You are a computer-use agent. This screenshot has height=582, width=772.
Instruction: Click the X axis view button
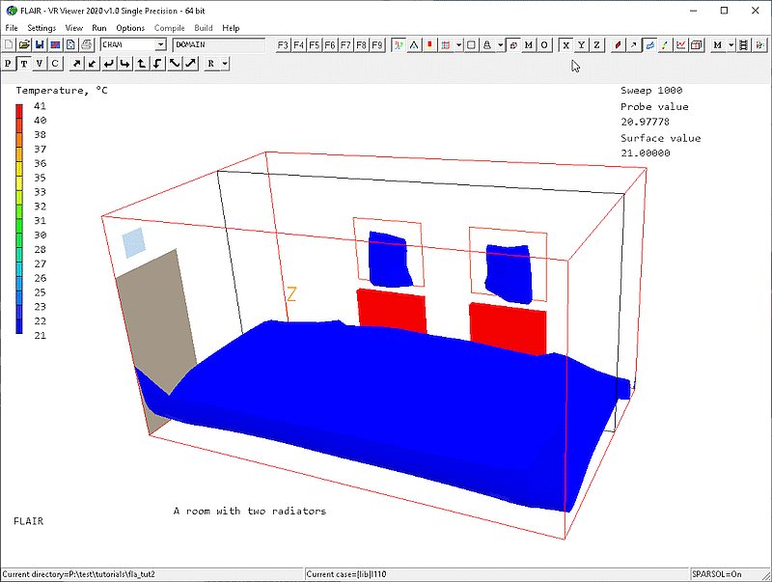coord(565,44)
